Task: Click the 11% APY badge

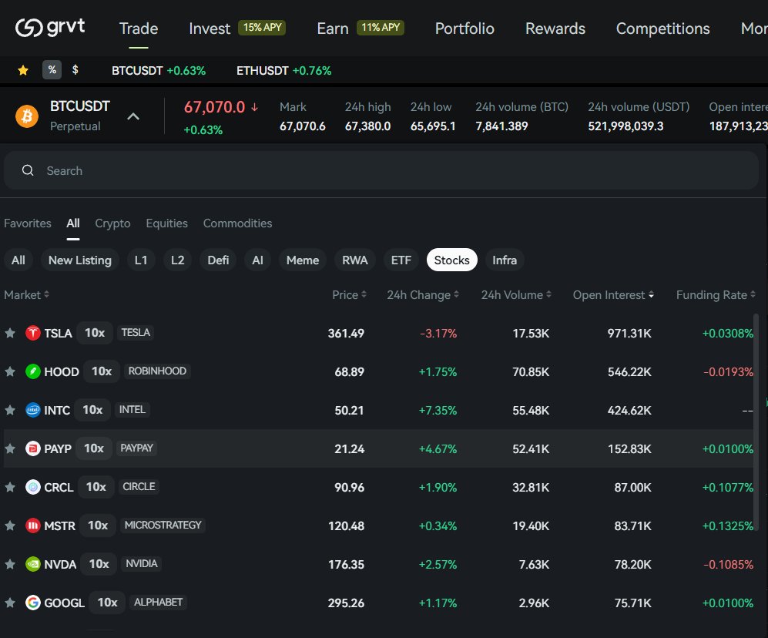Action: tap(381, 28)
